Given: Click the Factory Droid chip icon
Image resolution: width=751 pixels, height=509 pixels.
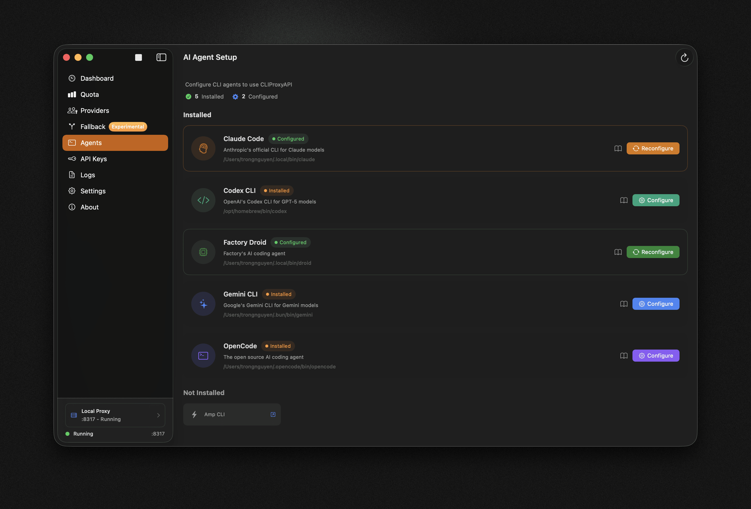Looking at the screenshot, I should [203, 252].
